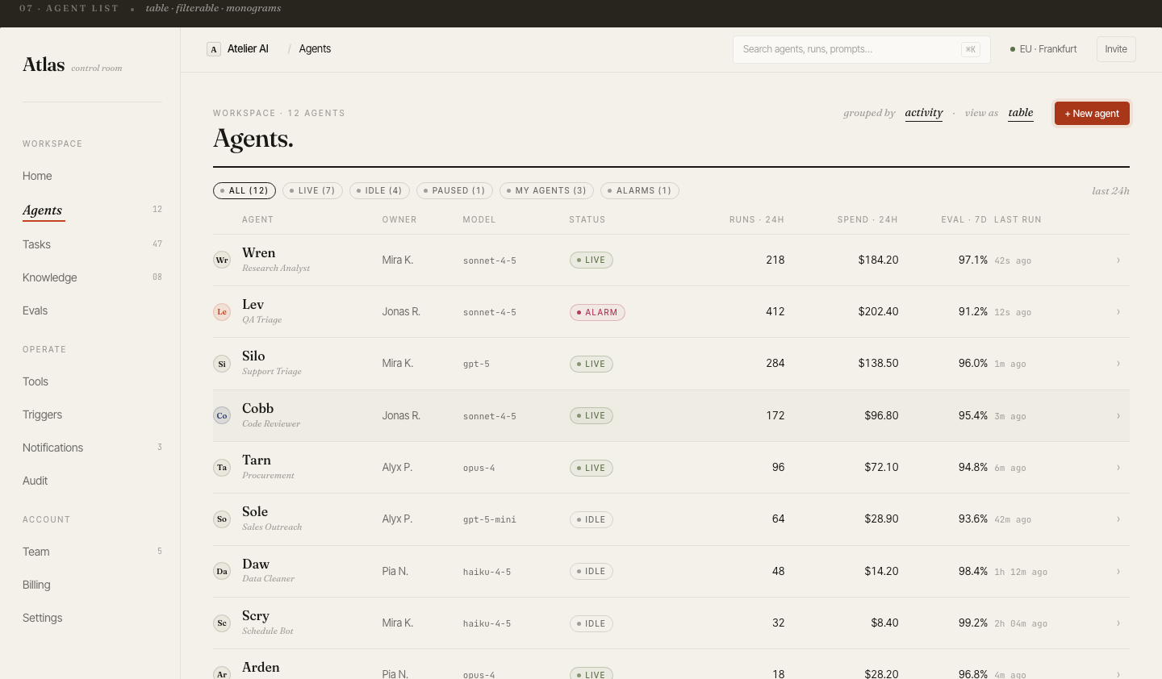This screenshot has width=1162, height=679.
Task: Show MY AGENTS (3) filter
Action: pyautogui.click(x=547, y=190)
